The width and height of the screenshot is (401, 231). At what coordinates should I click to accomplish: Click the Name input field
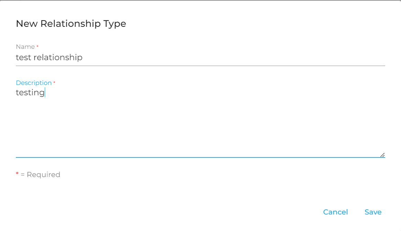click(200, 57)
